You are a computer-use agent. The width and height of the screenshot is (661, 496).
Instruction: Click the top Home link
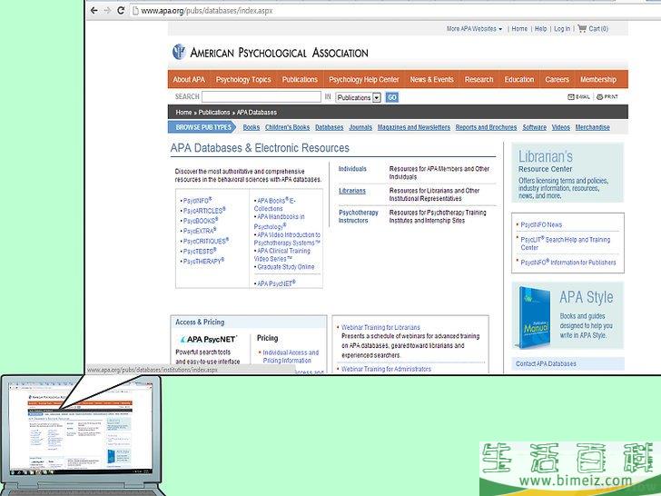[519, 29]
